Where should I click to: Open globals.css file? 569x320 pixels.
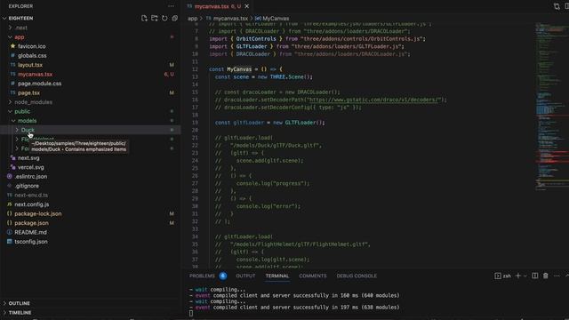(32, 55)
